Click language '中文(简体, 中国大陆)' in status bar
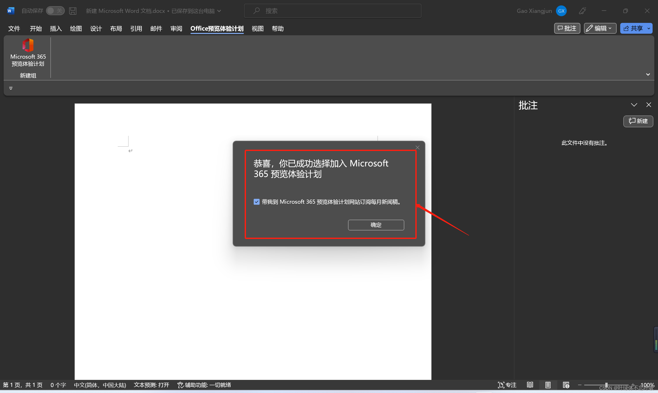 [x=100, y=385]
